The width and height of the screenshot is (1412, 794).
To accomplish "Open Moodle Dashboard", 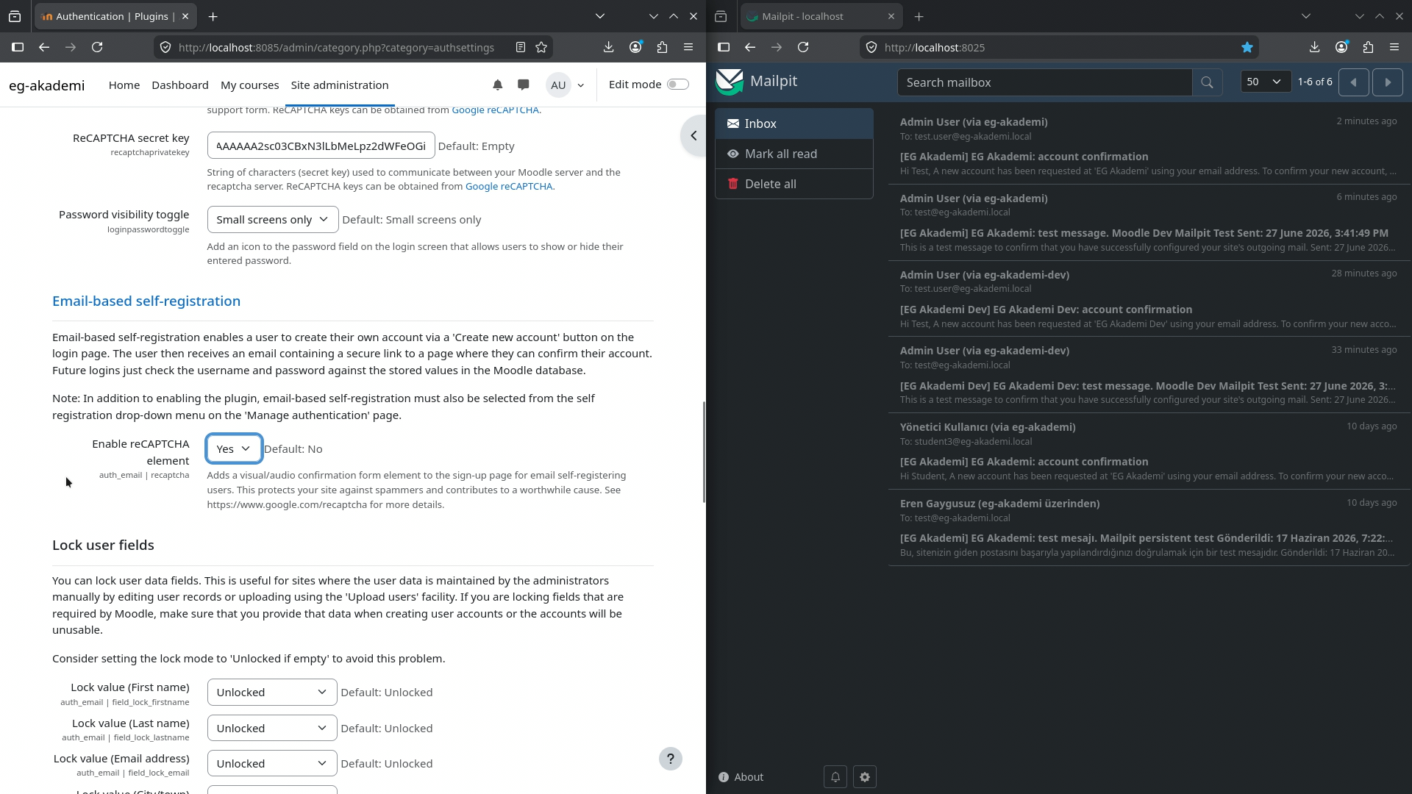I will (x=180, y=85).
